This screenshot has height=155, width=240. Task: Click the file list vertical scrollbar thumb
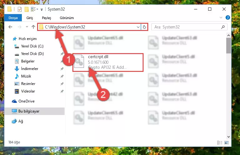228,46
